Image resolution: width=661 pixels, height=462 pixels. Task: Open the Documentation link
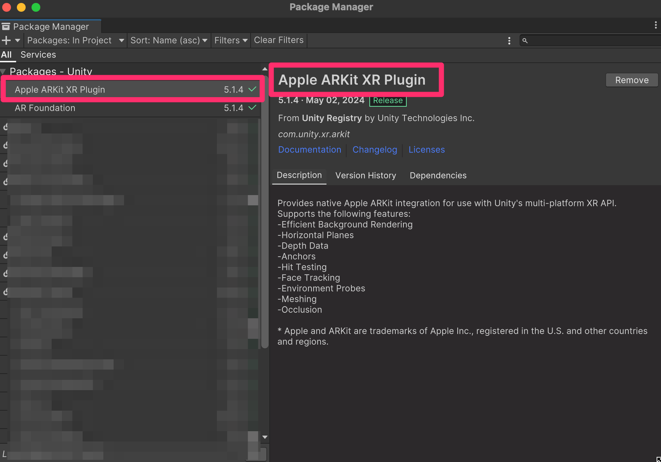pyautogui.click(x=310, y=150)
